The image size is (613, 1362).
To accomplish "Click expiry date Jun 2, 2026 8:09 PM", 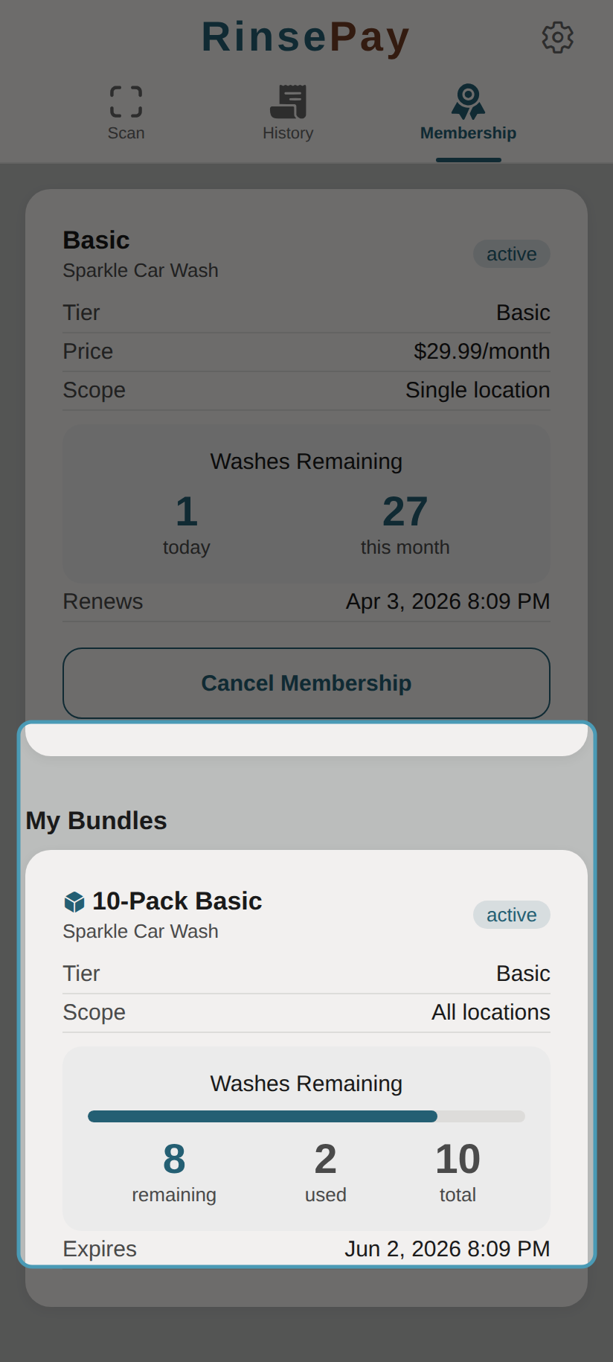I will pos(447,1249).
